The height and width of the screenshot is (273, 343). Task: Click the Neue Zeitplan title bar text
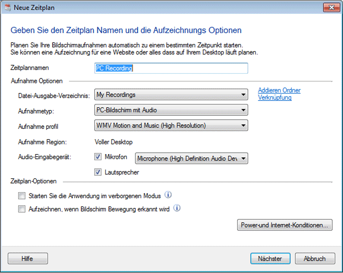(x=35, y=8)
